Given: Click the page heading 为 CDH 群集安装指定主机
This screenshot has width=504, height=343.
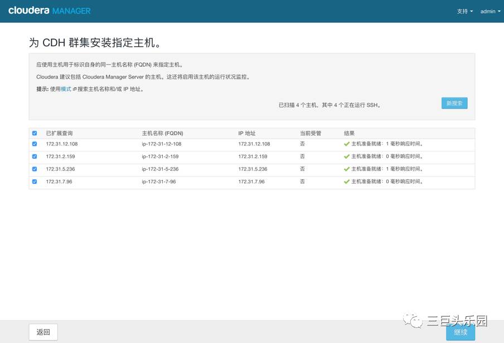Looking at the screenshot, I should 95,42.
